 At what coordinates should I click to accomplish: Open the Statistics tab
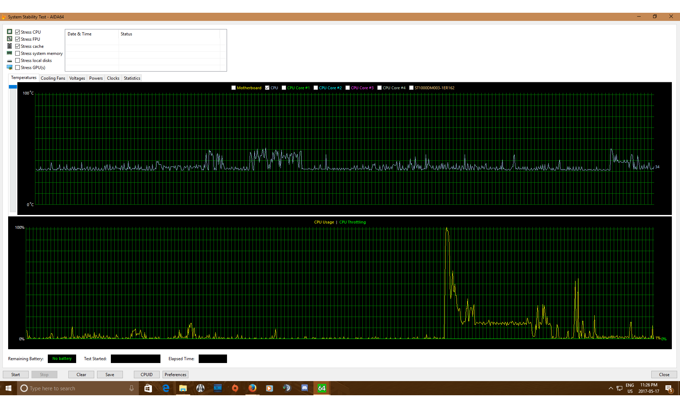click(132, 78)
